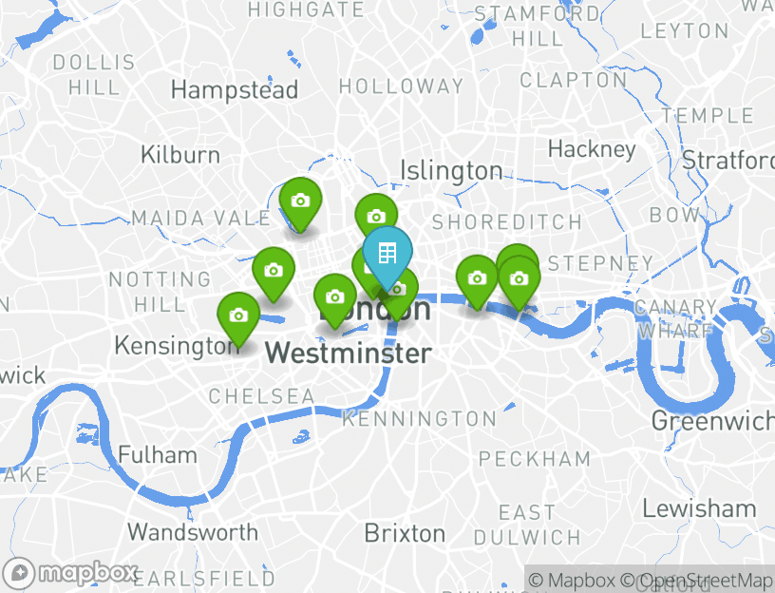
Task: Open camera marker directly below Islington
Action: click(x=376, y=215)
